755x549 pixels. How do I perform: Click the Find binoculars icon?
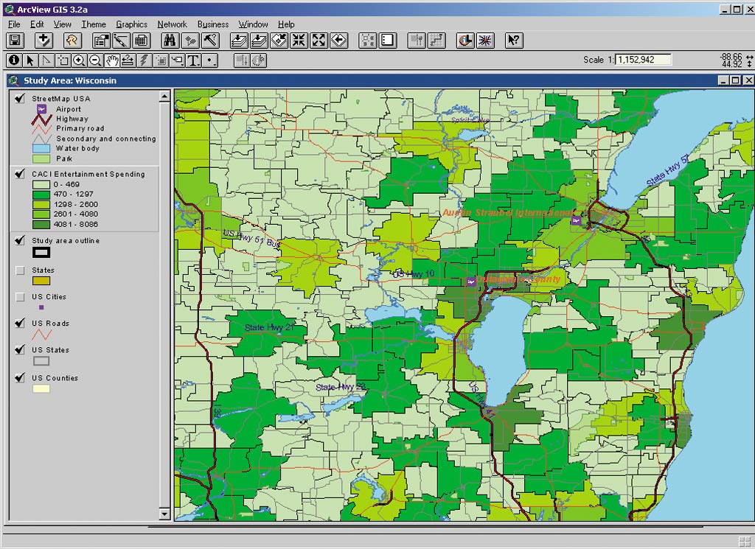tap(170, 41)
